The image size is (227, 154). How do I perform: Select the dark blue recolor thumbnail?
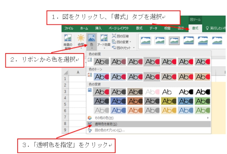point(118,101)
